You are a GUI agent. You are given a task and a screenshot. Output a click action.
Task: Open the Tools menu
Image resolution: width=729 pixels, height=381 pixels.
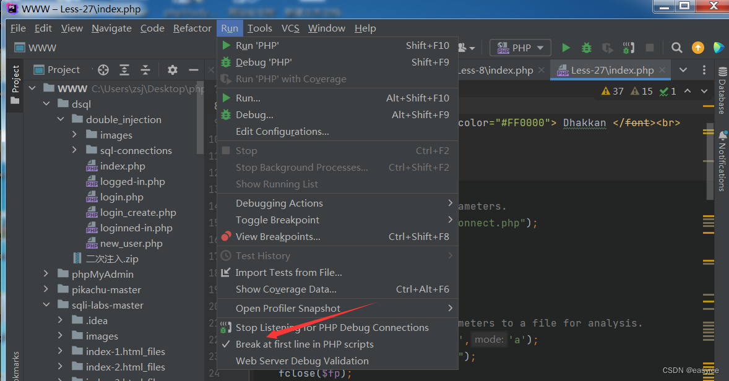(259, 28)
